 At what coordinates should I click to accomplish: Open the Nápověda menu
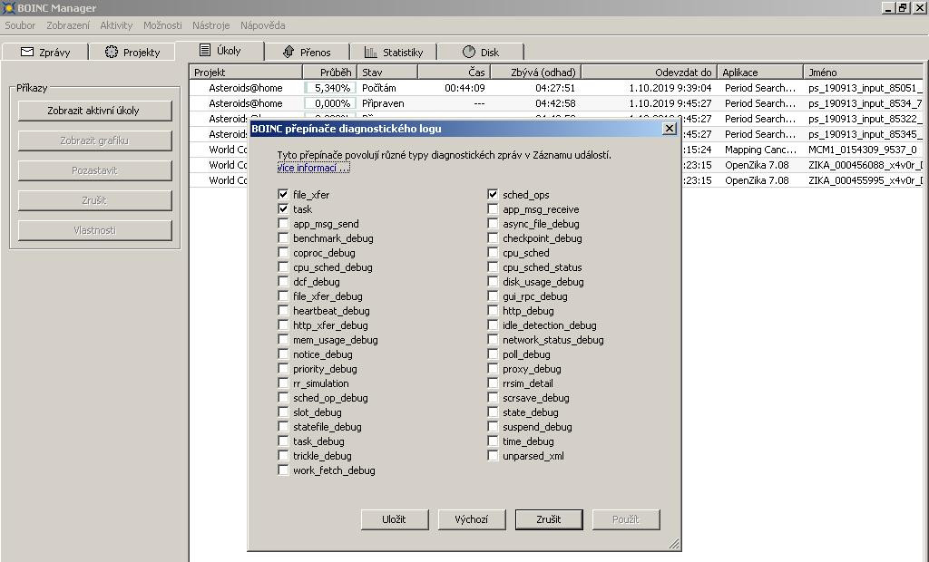tap(262, 25)
